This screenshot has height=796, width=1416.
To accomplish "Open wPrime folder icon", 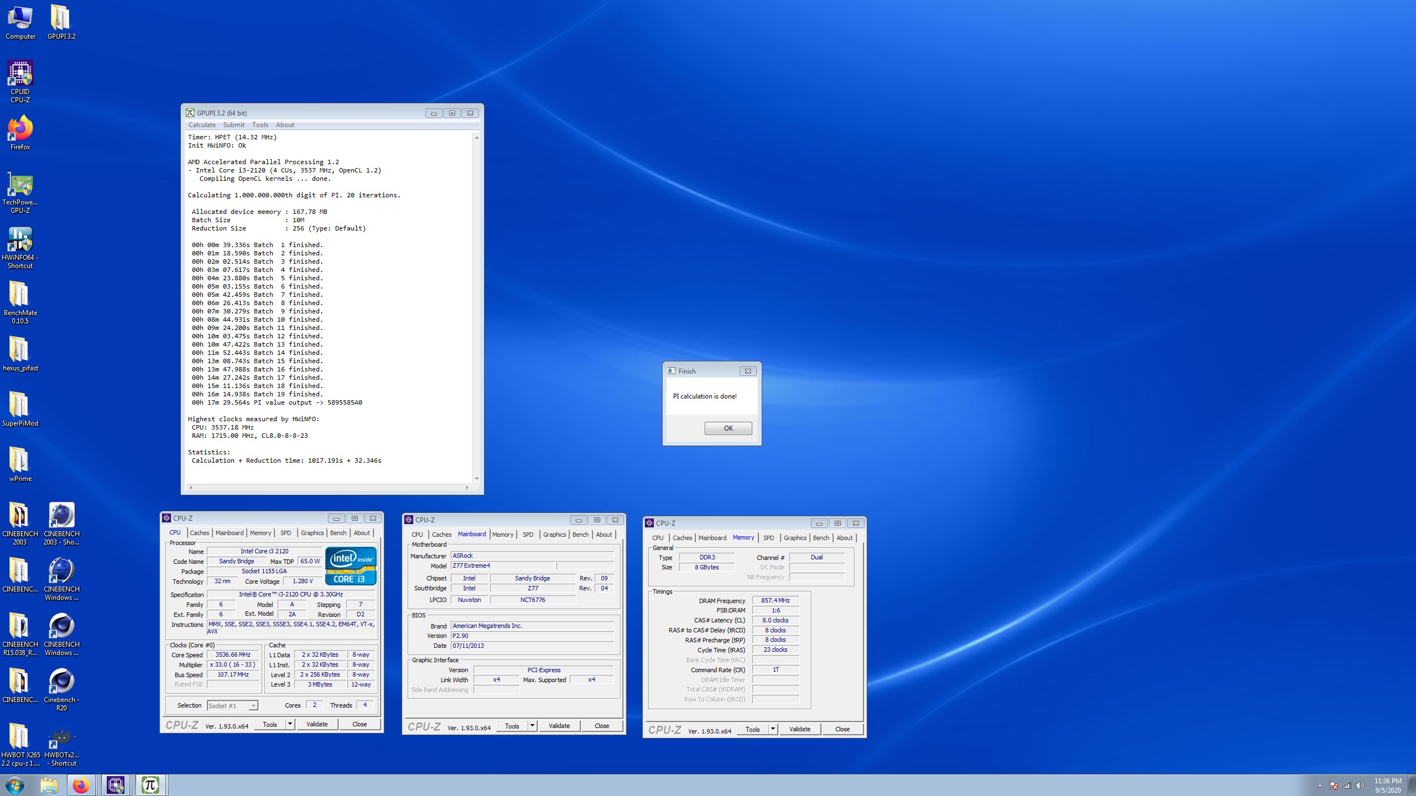I will (20, 464).
